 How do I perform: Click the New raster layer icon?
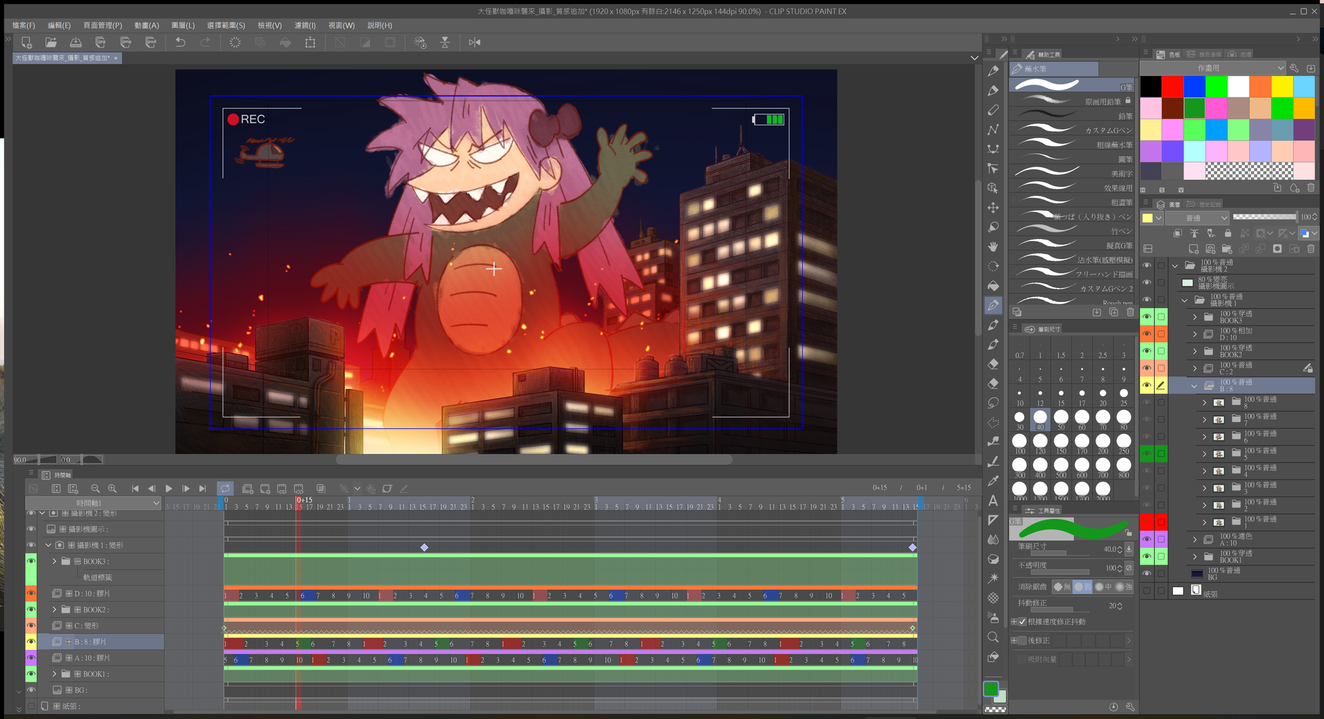pos(1193,249)
